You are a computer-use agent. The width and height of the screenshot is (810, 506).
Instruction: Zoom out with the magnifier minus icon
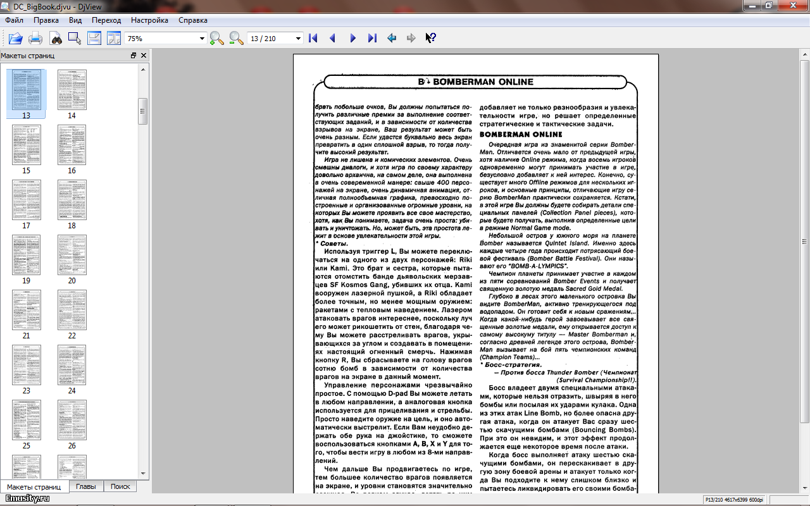tap(236, 39)
